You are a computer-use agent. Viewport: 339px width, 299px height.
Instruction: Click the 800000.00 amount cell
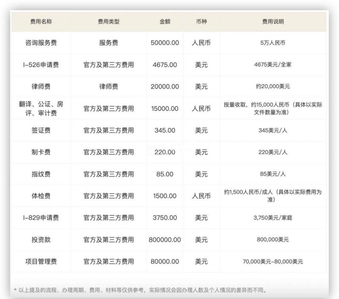(165, 240)
